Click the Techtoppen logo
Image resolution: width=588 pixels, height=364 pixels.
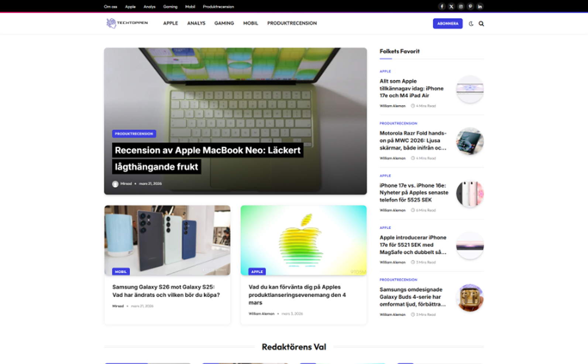pyautogui.click(x=127, y=23)
